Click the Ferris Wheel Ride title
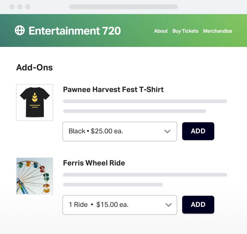 click(x=94, y=163)
